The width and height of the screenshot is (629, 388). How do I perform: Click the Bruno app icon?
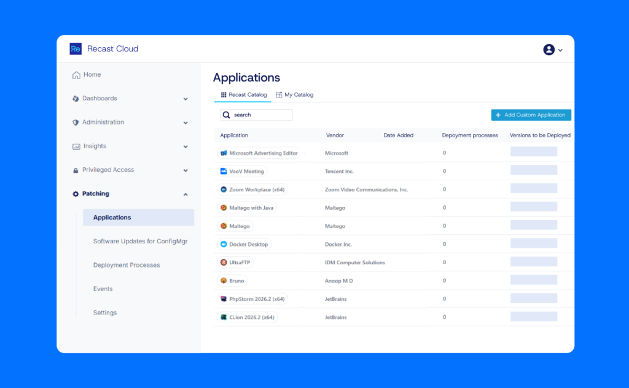pos(224,281)
